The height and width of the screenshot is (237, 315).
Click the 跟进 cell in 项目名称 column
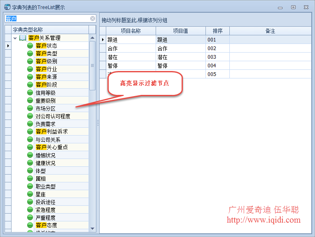pos(131,40)
